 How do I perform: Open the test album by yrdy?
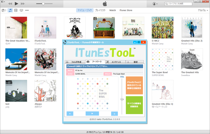[16, 91]
